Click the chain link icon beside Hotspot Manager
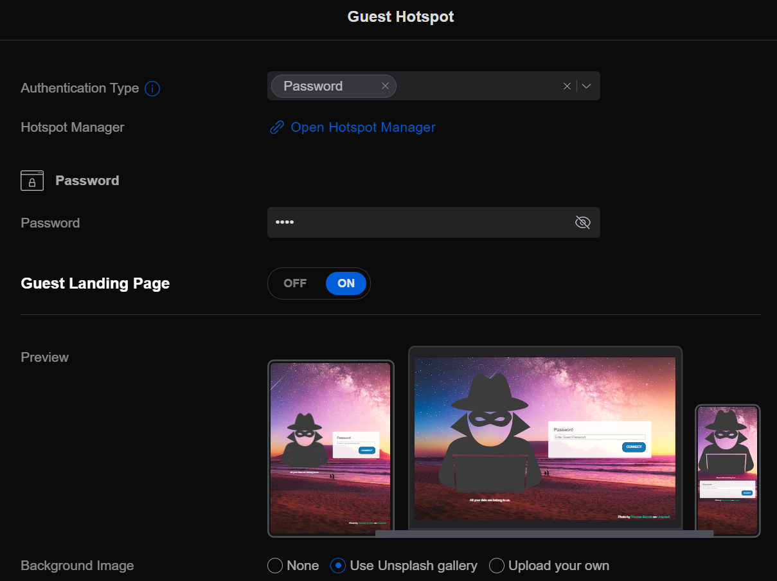The height and width of the screenshot is (581, 777). (276, 127)
